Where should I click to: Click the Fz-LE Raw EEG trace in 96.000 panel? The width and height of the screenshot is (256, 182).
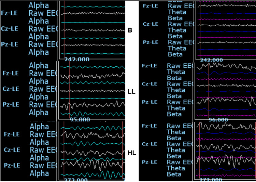(226, 66)
